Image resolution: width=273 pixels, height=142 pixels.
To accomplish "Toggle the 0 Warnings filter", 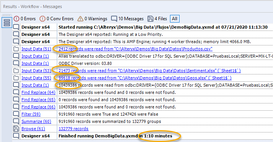I will [92, 19].
